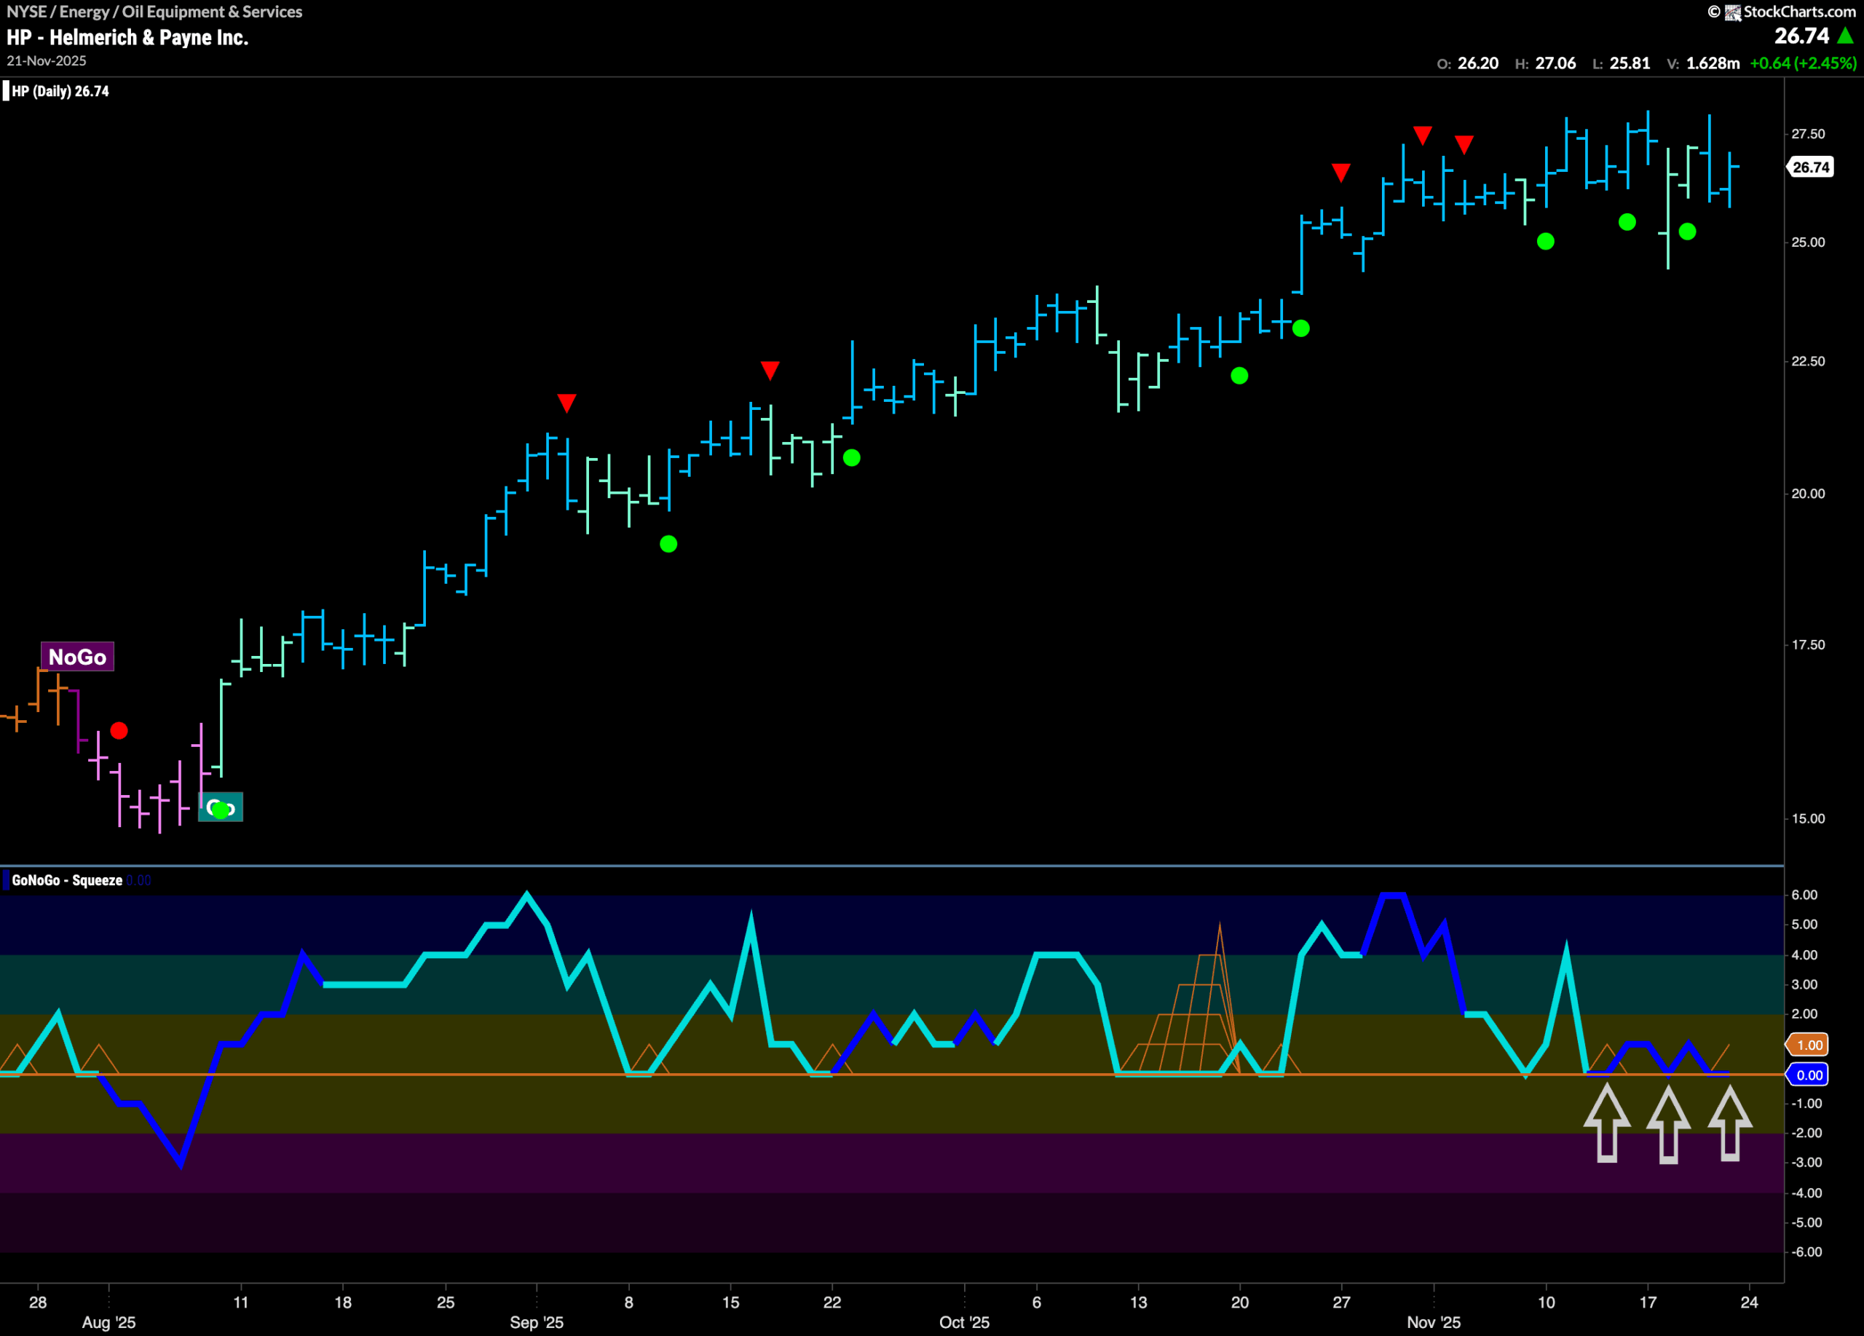Click the teal Go label near 15.00
The height and width of the screenshot is (1336, 1864).
click(221, 807)
